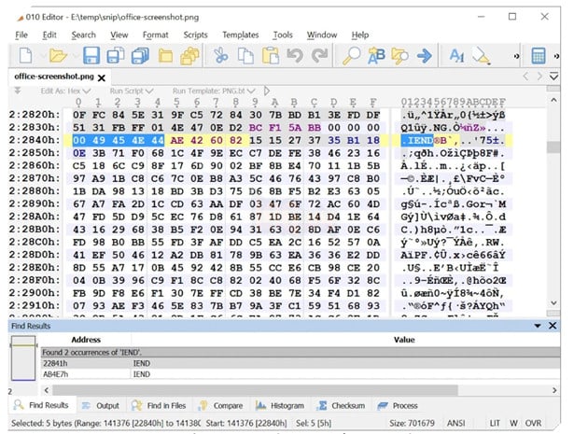Open the Search menu
This screenshot has width=588, height=434.
pyautogui.click(x=84, y=35)
